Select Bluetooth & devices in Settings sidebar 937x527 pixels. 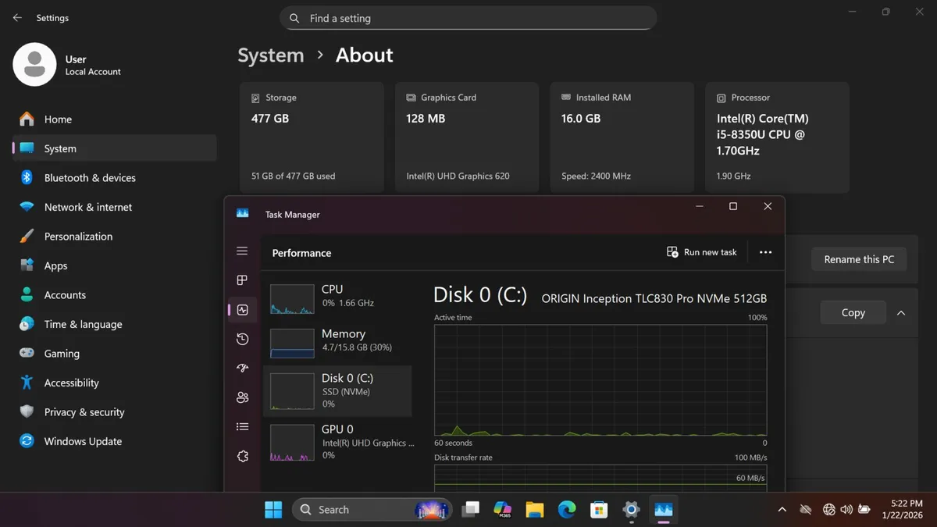click(90, 178)
